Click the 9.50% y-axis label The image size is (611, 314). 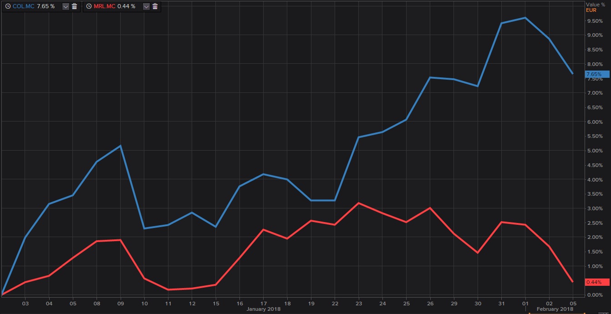click(x=595, y=21)
